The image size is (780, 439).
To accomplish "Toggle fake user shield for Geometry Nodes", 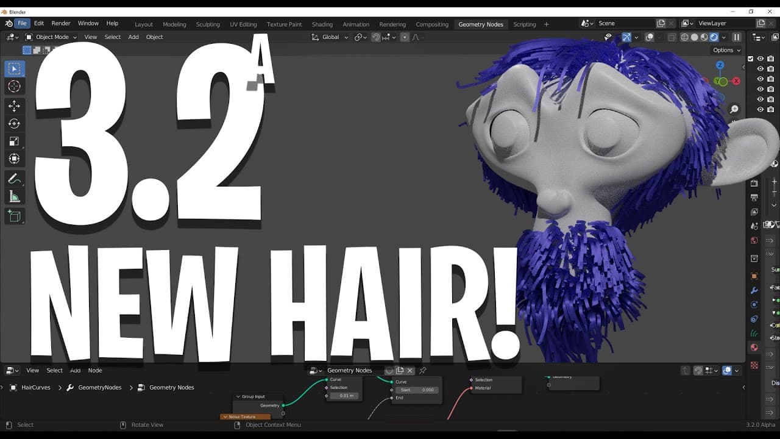I will click(389, 370).
